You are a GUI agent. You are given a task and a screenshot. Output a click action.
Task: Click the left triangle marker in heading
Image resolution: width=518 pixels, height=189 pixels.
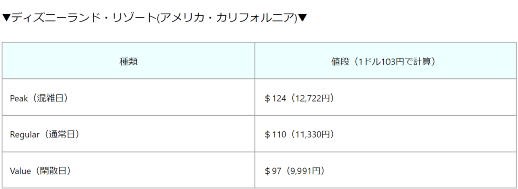(6, 18)
